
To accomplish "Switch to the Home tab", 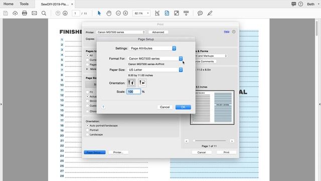I will (9, 4).
